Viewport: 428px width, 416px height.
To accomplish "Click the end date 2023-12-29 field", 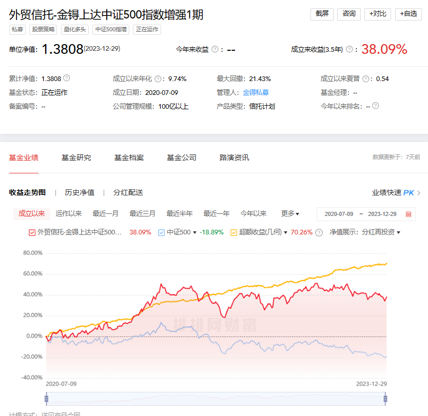I will pos(382,214).
